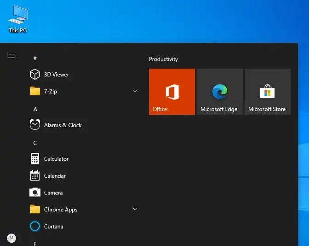Open the Microsoft Store tile
This screenshot has height=246, width=309.
pyautogui.click(x=268, y=92)
